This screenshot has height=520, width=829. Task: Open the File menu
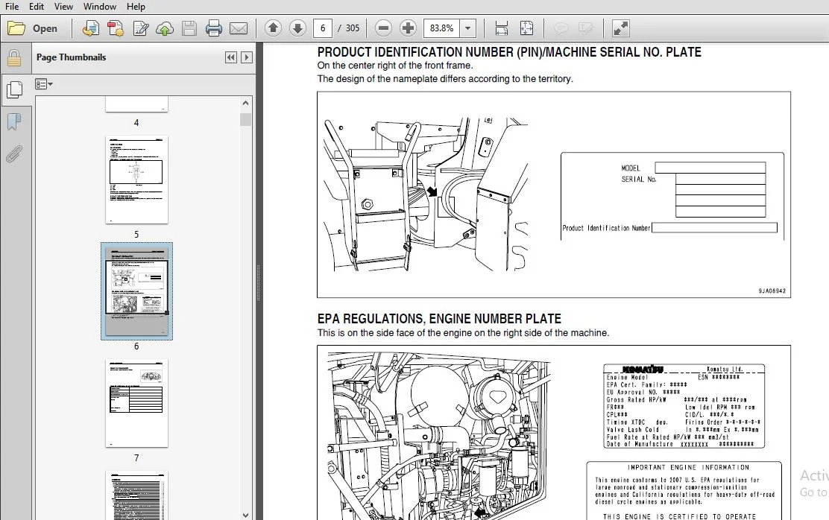tap(12, 7)
